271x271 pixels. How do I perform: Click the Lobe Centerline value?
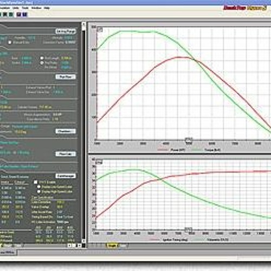[x=61, y=202]
